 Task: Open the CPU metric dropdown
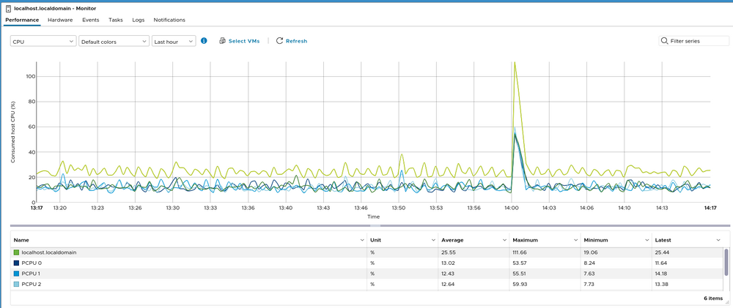43,42
